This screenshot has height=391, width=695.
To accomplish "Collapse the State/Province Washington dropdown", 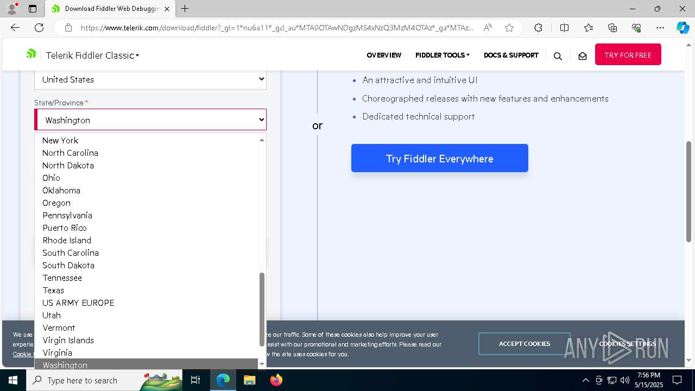I will click(x=150, y=119).
